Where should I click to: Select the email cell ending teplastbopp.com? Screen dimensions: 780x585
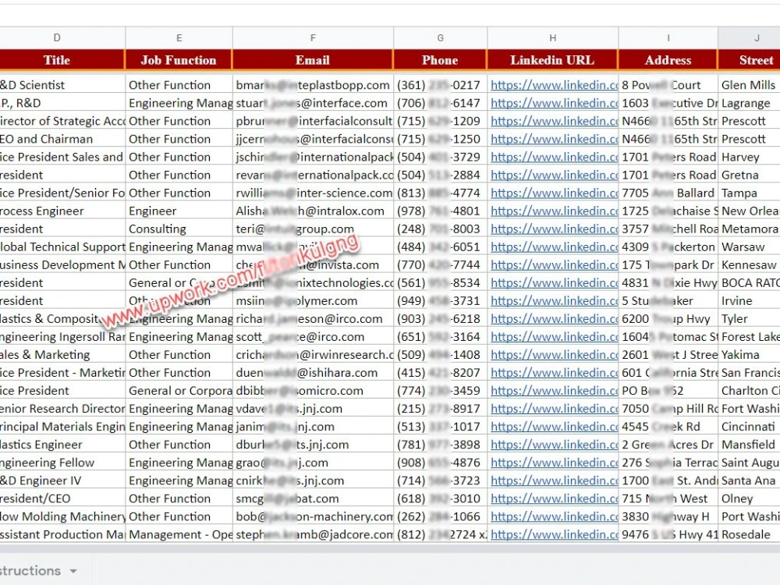pos(313,85)
